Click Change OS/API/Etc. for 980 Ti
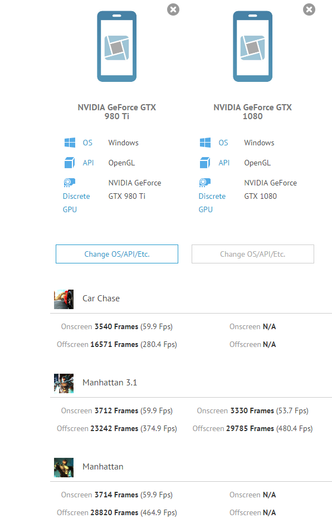The height and width of the screenshot is (528, 332). tap(117, 254)
